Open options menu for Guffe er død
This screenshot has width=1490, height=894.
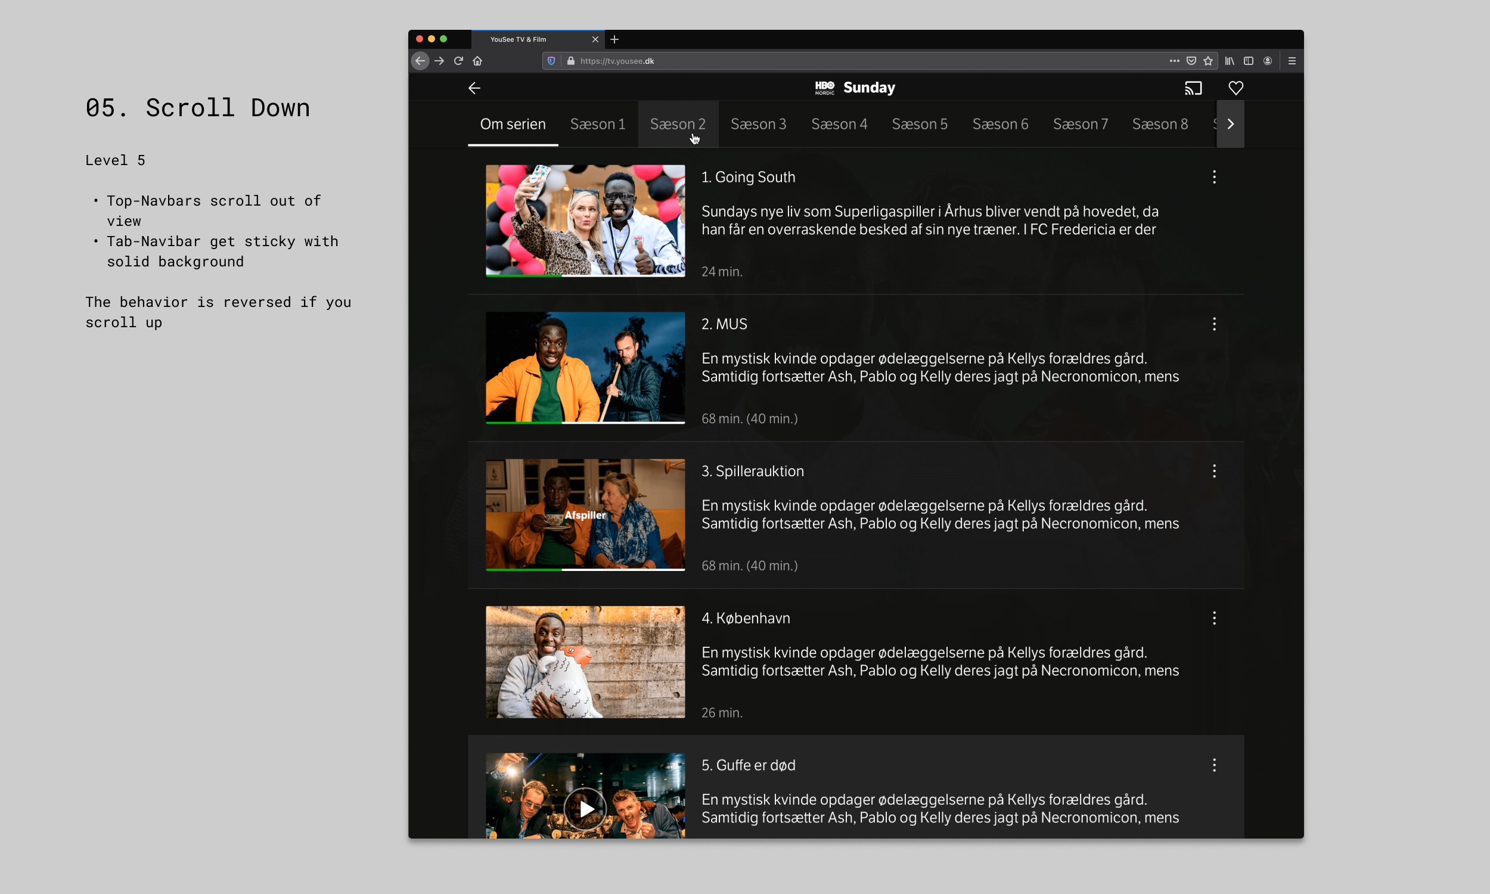[x=1214, y=765]
